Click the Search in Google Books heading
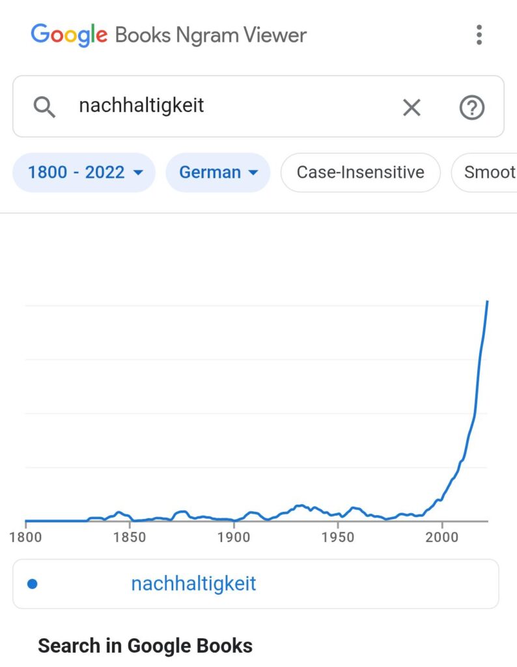The height and width of the screenshot is (667, 517). pyautogui.click(x=145, y=646)
